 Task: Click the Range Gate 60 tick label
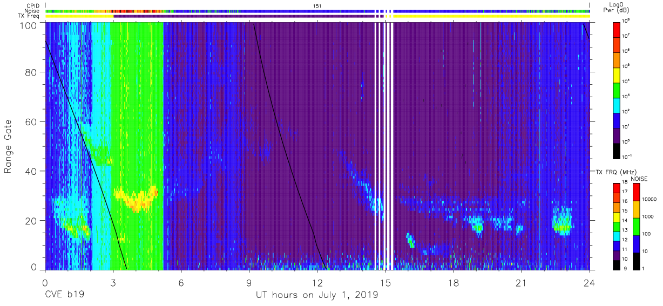[x=31, y=121]
